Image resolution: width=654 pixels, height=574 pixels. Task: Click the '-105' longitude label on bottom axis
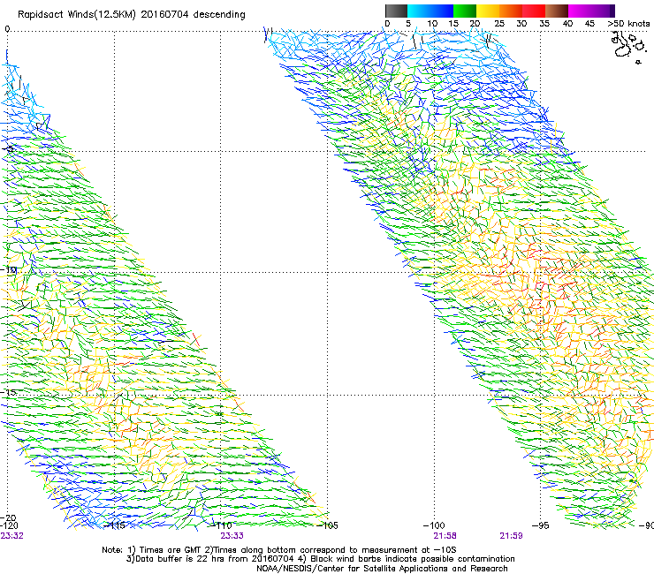[327, 525]
